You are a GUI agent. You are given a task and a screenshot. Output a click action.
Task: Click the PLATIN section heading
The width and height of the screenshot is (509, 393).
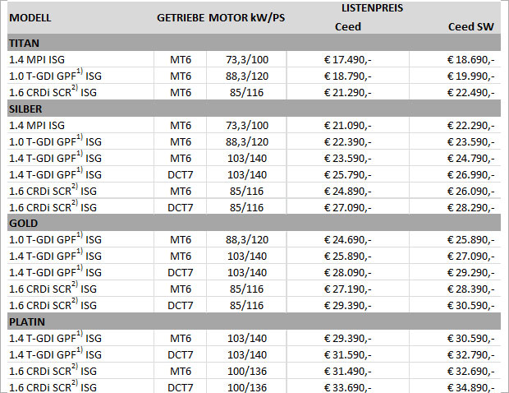[26, 321]
